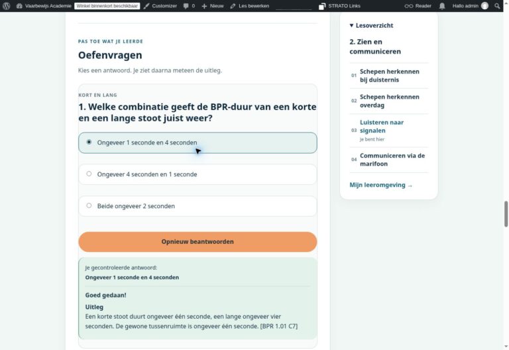Open lesson Schepen herkennen bij duisternis
Screen dimensions: 509x350
389,76
